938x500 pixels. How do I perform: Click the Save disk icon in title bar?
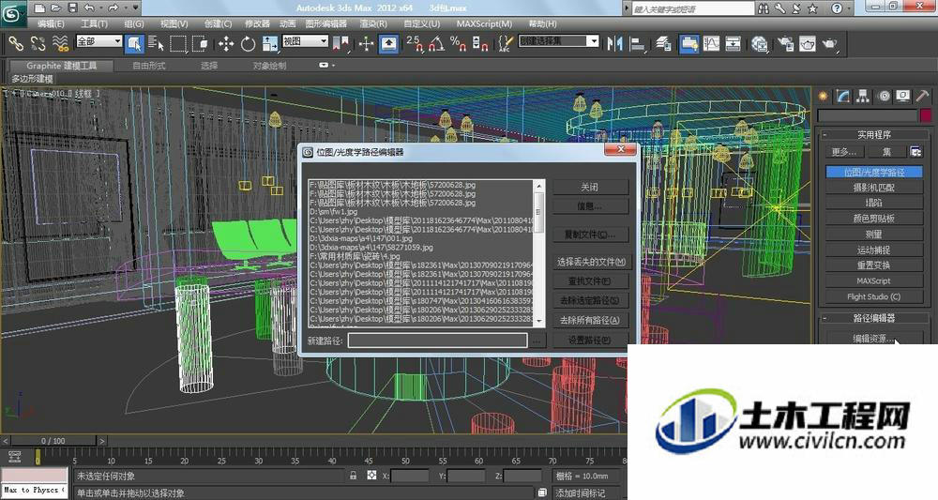coord(72,8)
